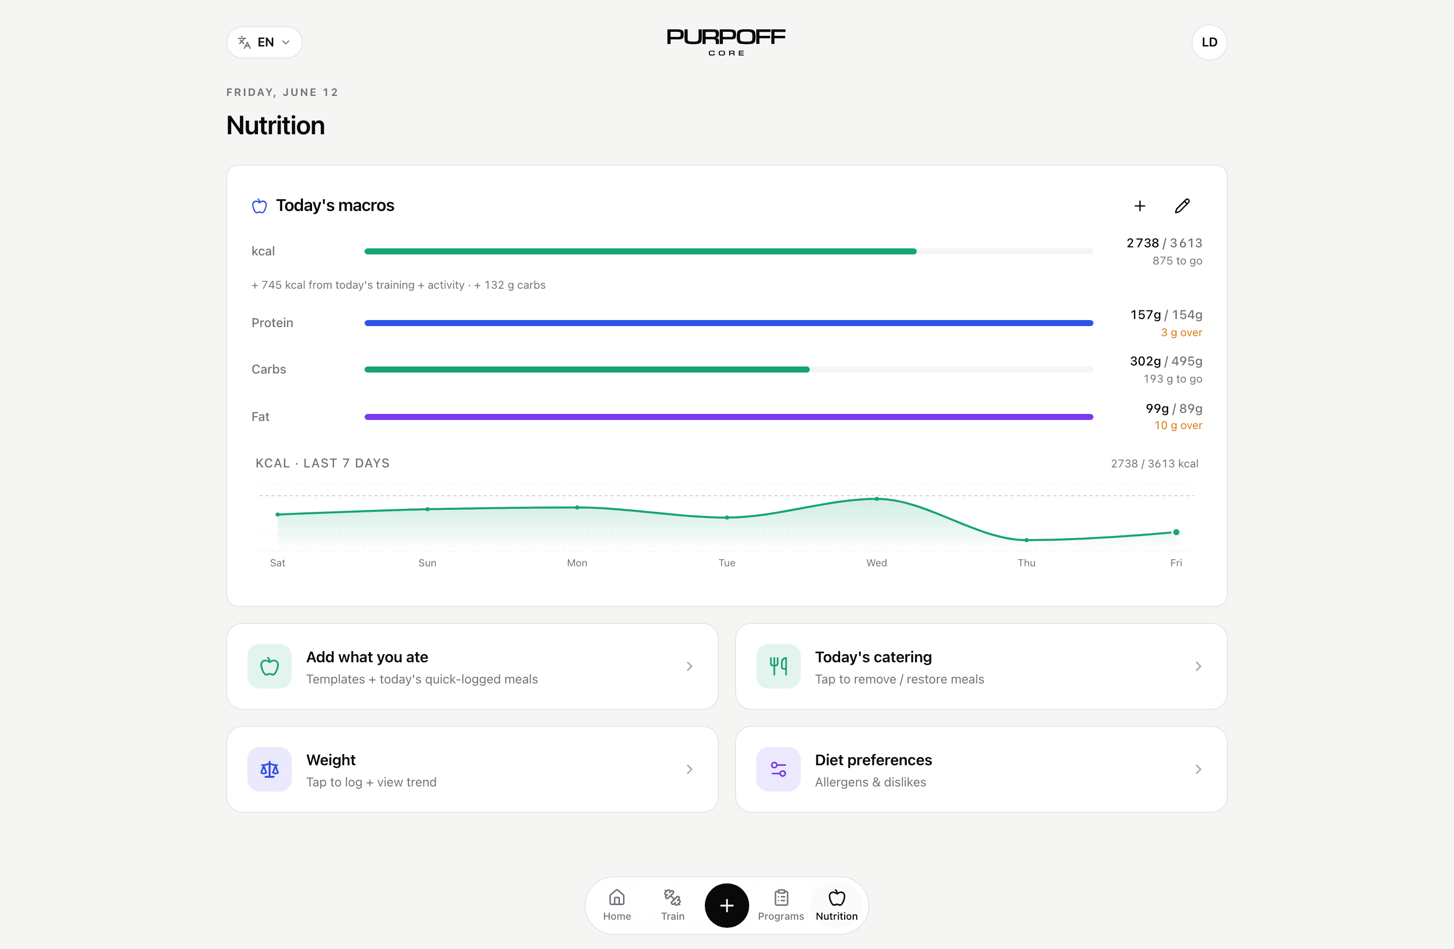Click the translate icon beside EN
The height and width of the screenshot is (949, 1454).
coord(244,42)
